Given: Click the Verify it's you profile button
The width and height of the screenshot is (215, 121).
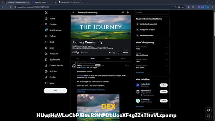Looking at the screenshot, I should click(204, 7).
